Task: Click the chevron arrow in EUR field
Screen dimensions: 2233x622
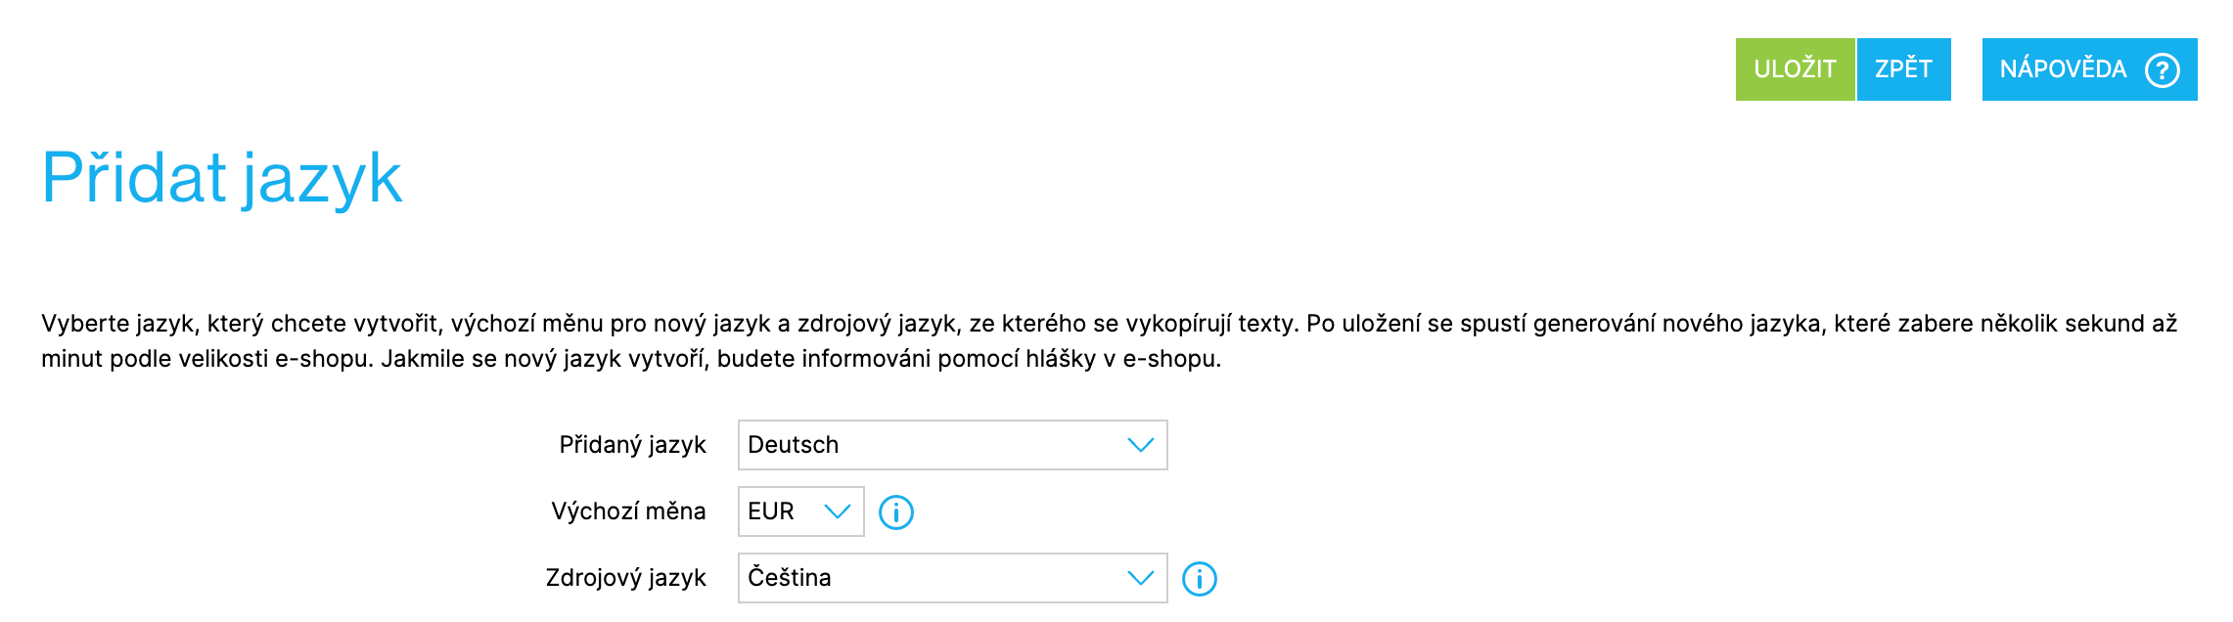Action: (837, 511)
